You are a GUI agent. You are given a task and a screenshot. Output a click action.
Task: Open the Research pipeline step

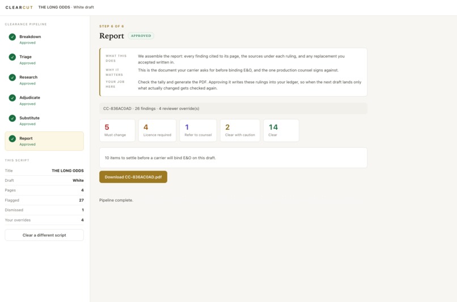pyautogui.click(x=44, y=80)
